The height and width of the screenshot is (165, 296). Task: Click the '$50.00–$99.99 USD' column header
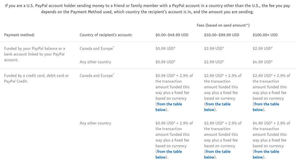[222, 35]
